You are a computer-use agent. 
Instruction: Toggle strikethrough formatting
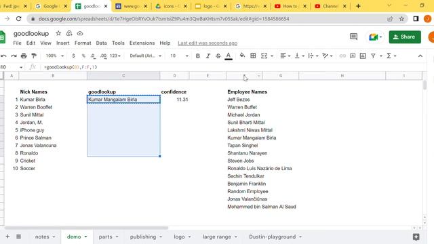218,56
